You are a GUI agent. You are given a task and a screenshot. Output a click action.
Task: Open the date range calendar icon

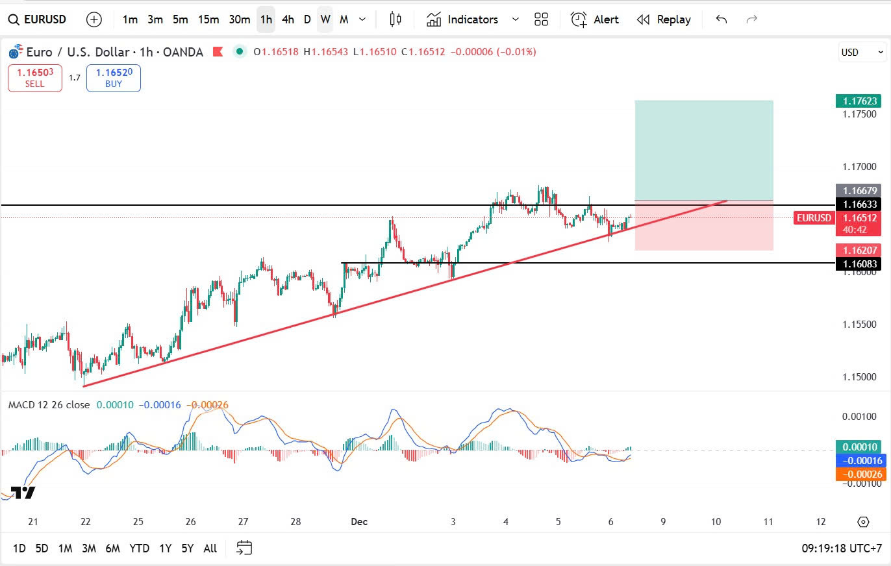tap(244, 548)
